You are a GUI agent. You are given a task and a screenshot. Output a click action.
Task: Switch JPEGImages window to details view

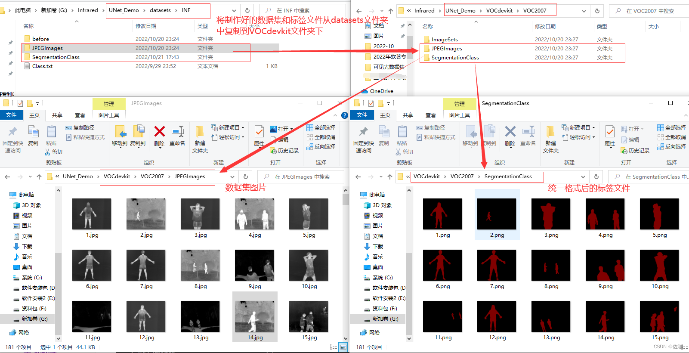tap(334, 347)
